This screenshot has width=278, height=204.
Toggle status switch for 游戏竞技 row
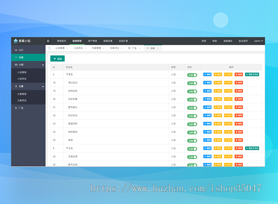[192, 132]
